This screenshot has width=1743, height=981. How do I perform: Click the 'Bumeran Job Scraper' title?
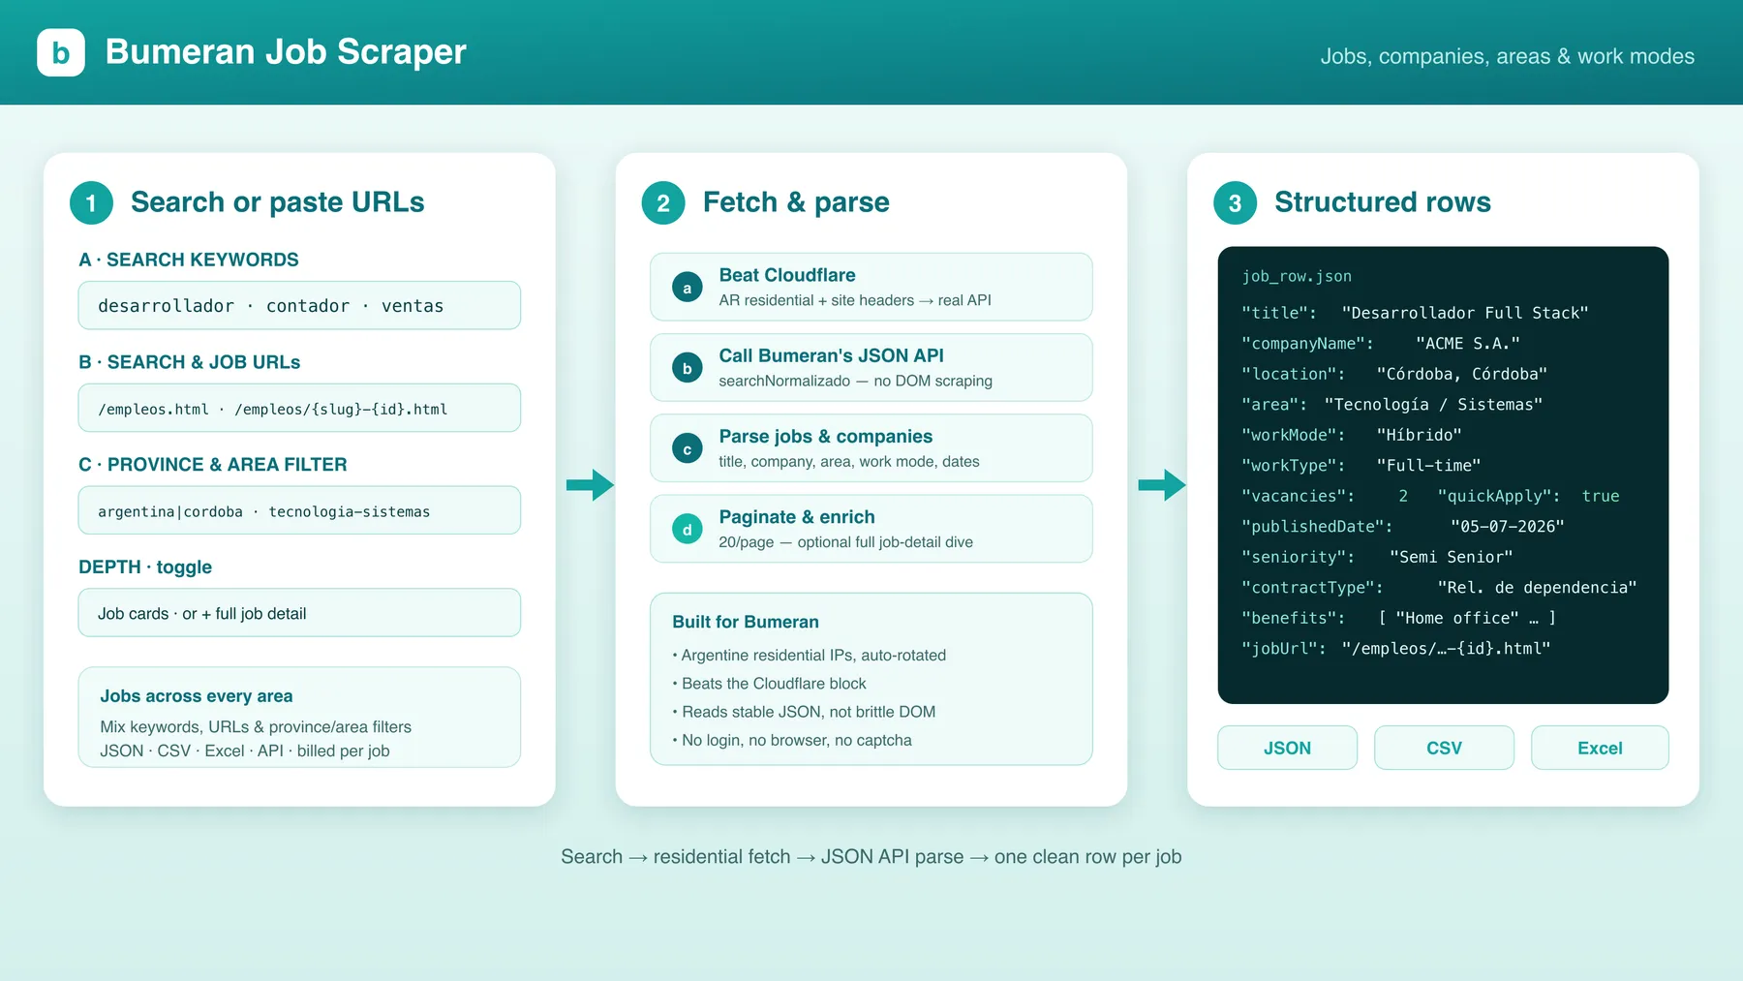tap(286, 51)
